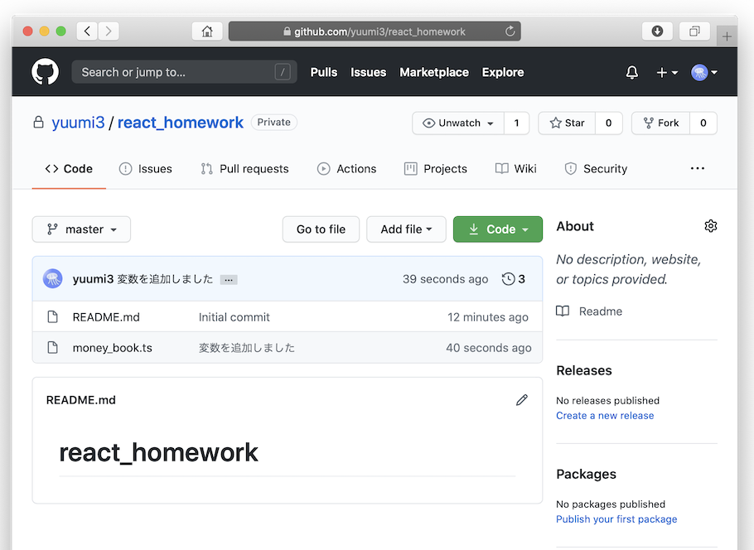Click the Releases heading
This screenshot has width=754, height=550.
tap(584, 371)
